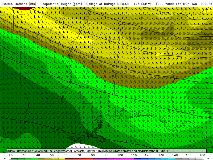Click the 40 label on the color scale
Viewport: 213px width, 160px height.
click(x=38, y=155)
